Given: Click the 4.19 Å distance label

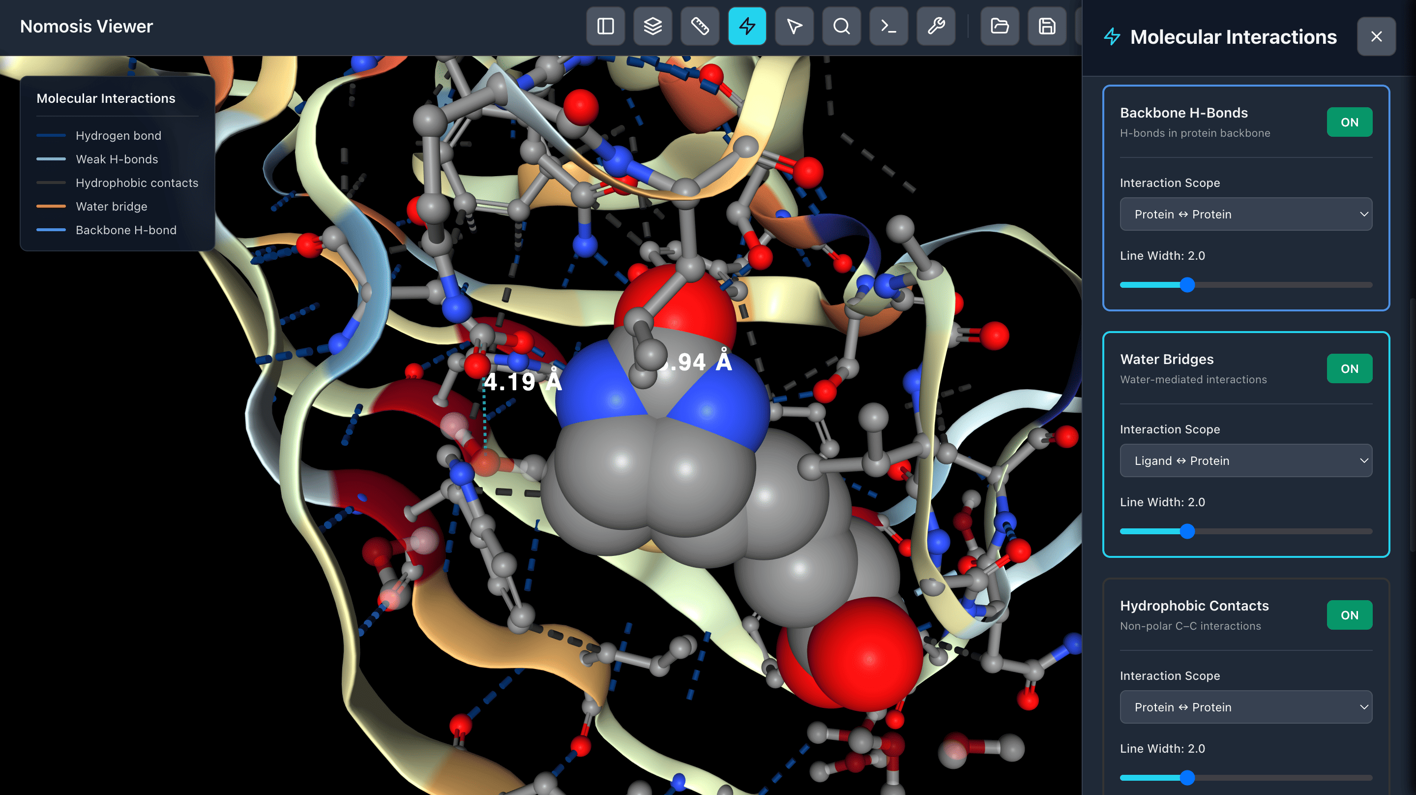Looking at the screenshot, I should [522, 382].
